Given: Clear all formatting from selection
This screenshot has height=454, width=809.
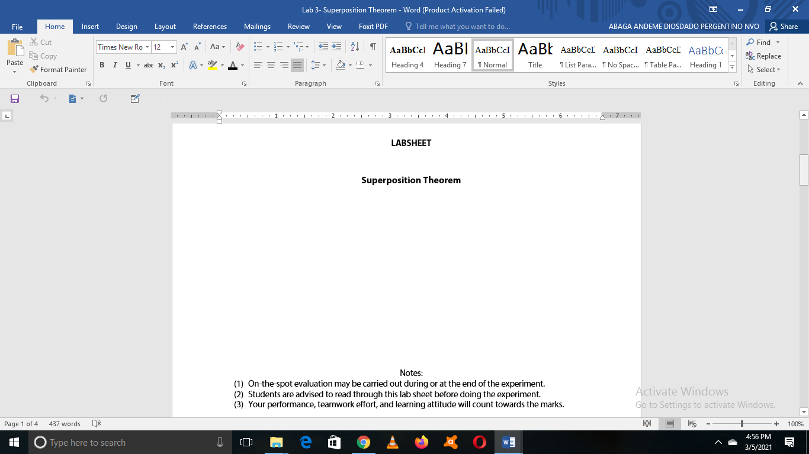Looking at the screenshot, I should click(239, 45).
